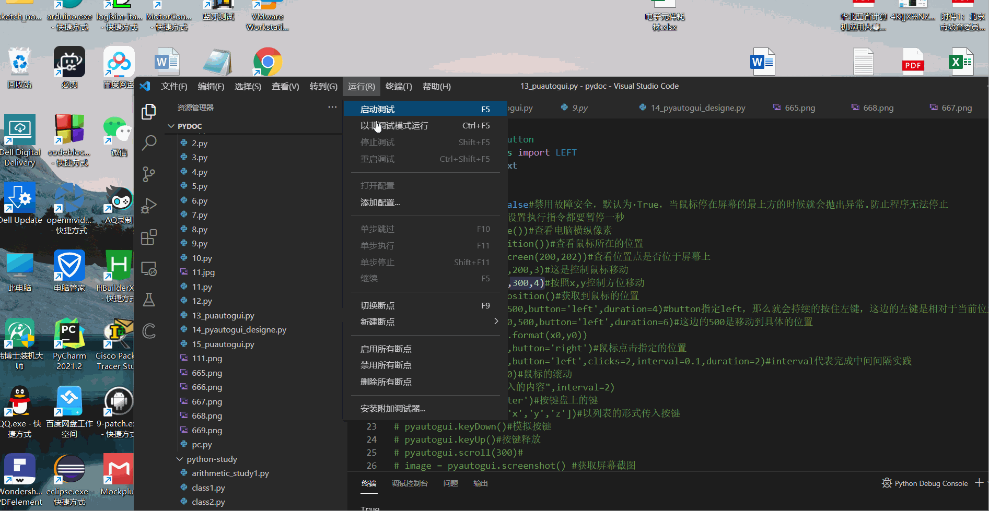Open the Explorer view in activity bar
Screen dimensions: 989x511
(x=149, y=111)
